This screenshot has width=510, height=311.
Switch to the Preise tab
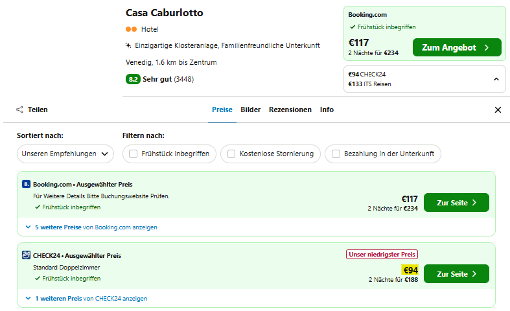(222, 109)
